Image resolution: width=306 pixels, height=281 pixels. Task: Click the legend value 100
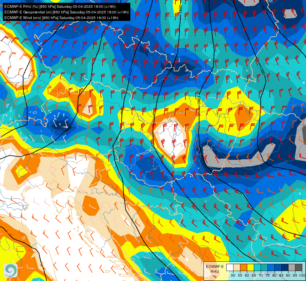302,275
